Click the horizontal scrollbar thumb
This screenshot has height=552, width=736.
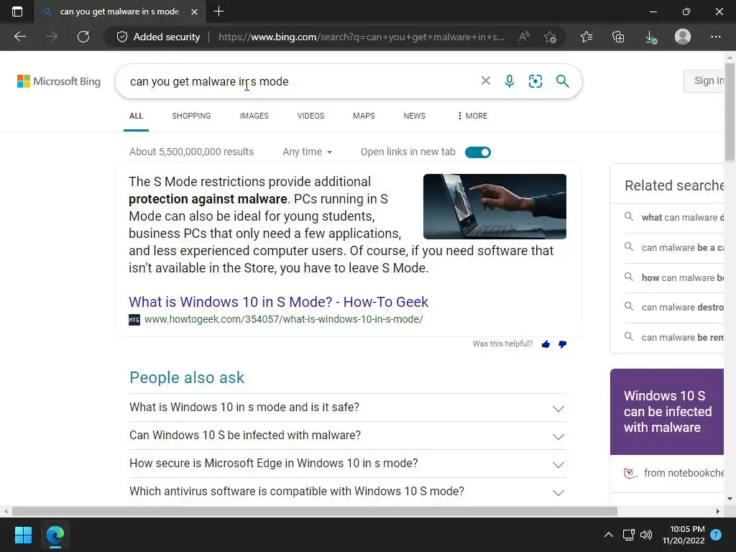(315, 511)
